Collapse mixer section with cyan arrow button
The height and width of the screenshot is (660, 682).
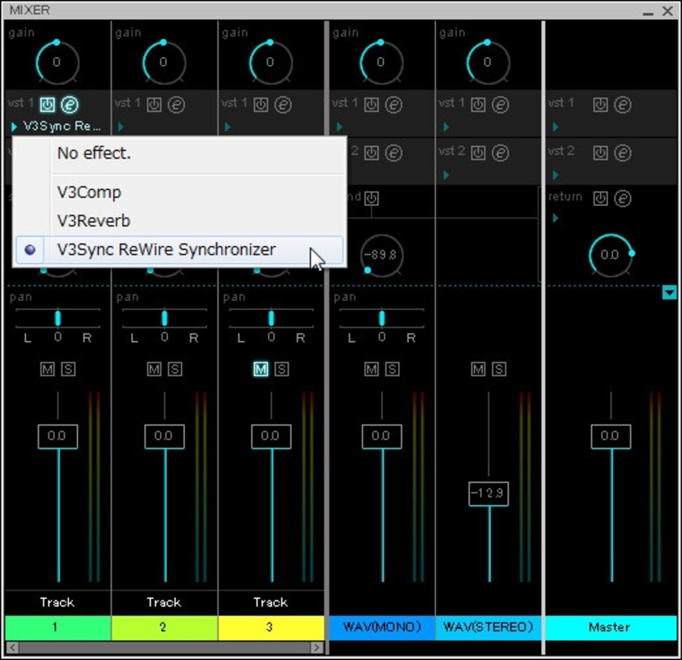tap(669, 293)
